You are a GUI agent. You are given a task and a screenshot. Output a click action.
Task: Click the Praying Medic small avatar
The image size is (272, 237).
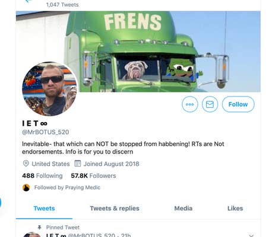pyautogui.click(x=26, y=188)
